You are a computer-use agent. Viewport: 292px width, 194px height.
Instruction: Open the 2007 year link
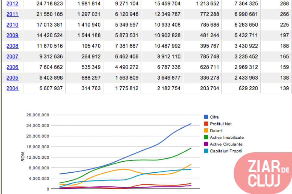(x=12, y=57)
